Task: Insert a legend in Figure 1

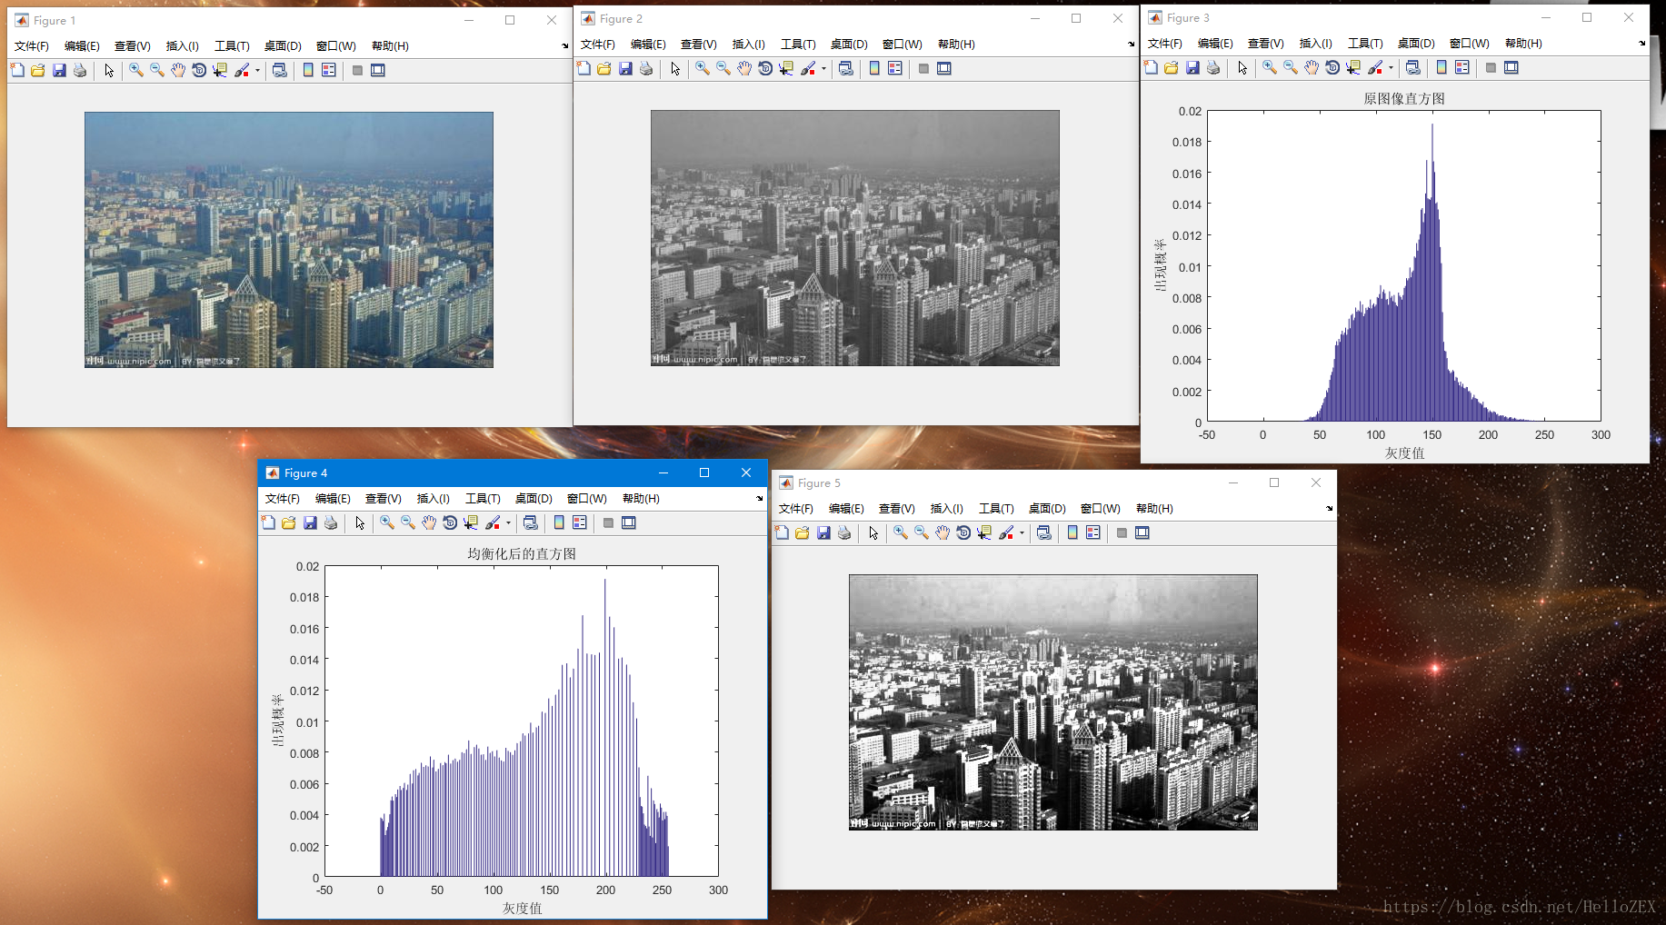Action: 329,70
